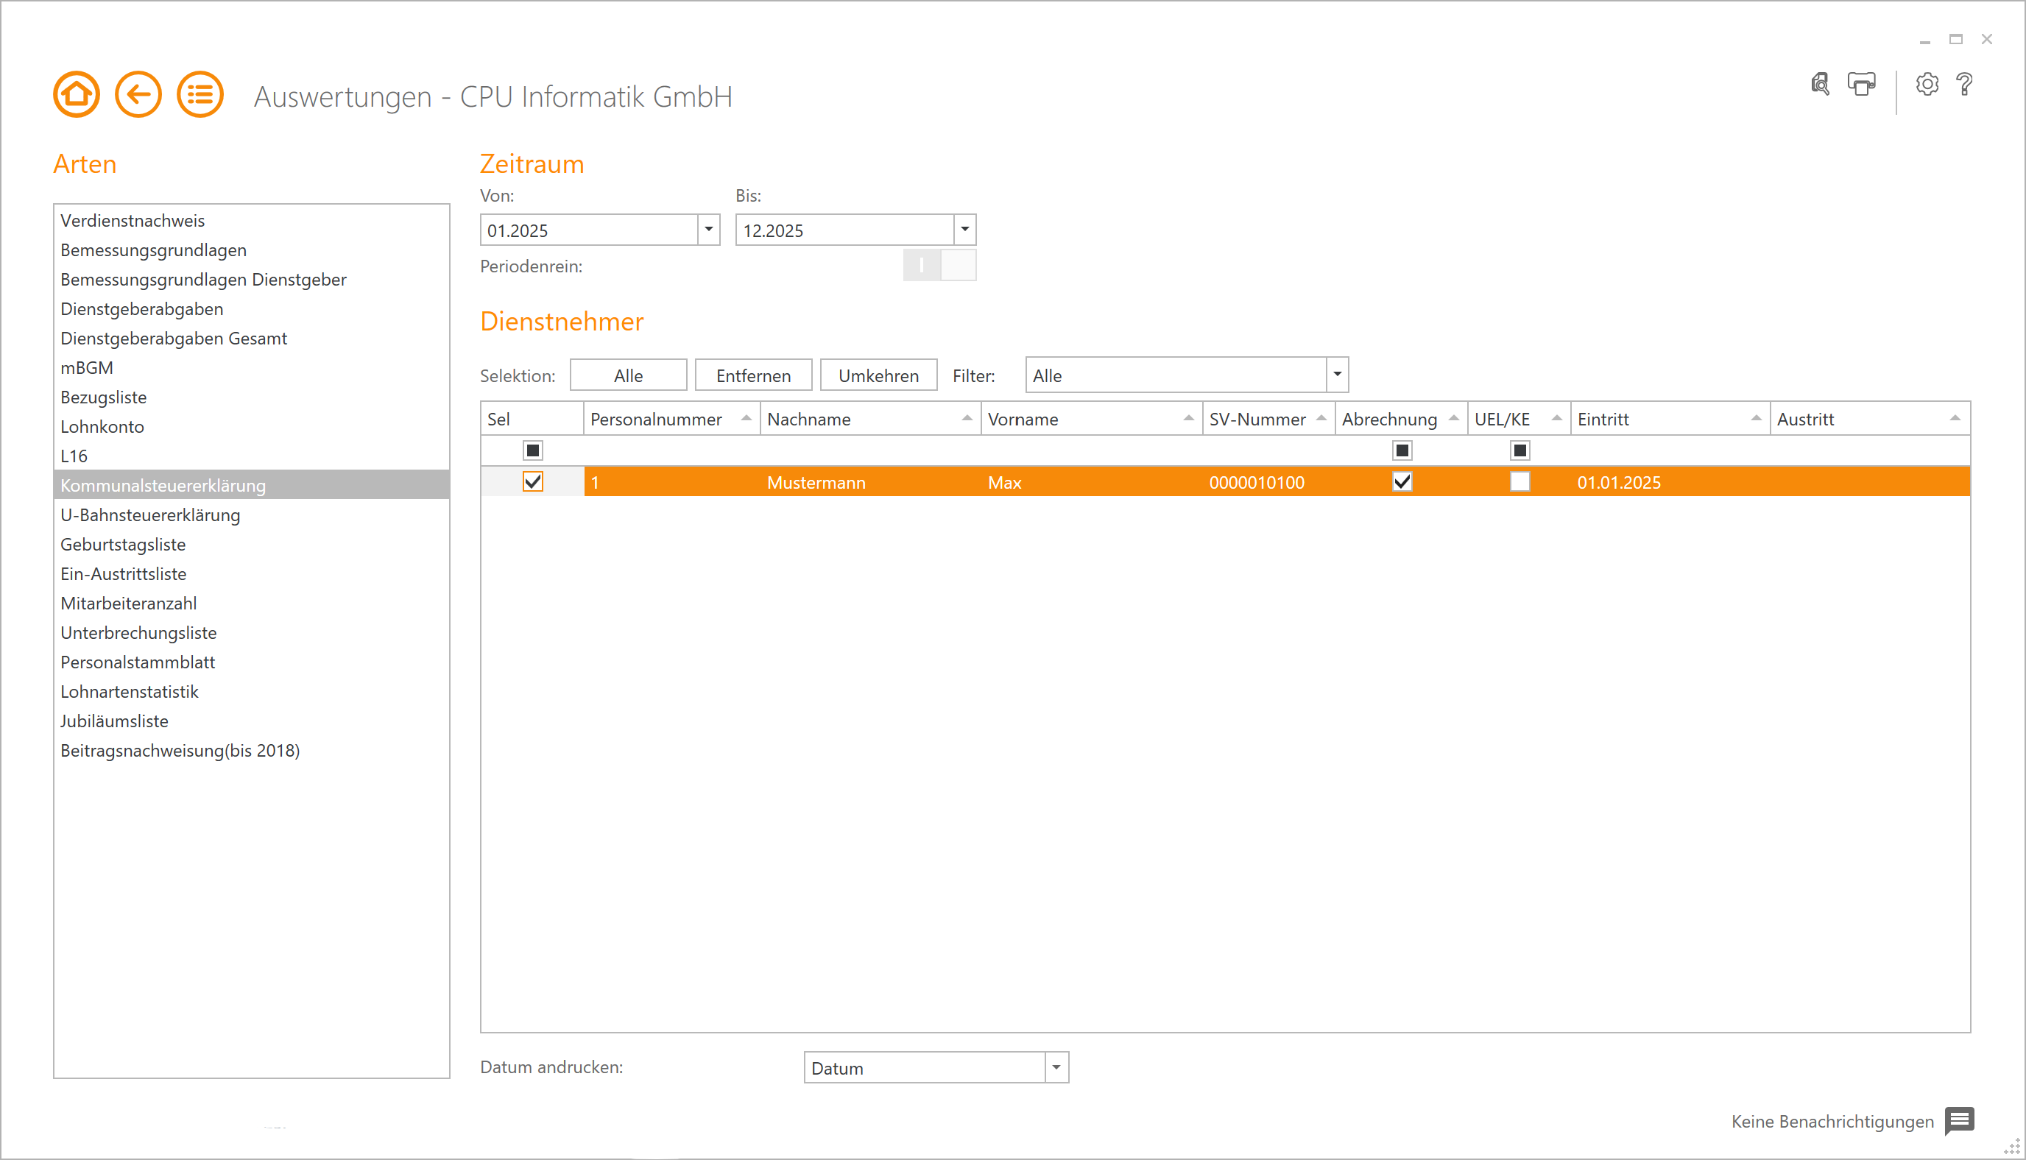Expand the Bis date dropdown
Screen dimensions: 2026x1160
click(x=965, y=230)
